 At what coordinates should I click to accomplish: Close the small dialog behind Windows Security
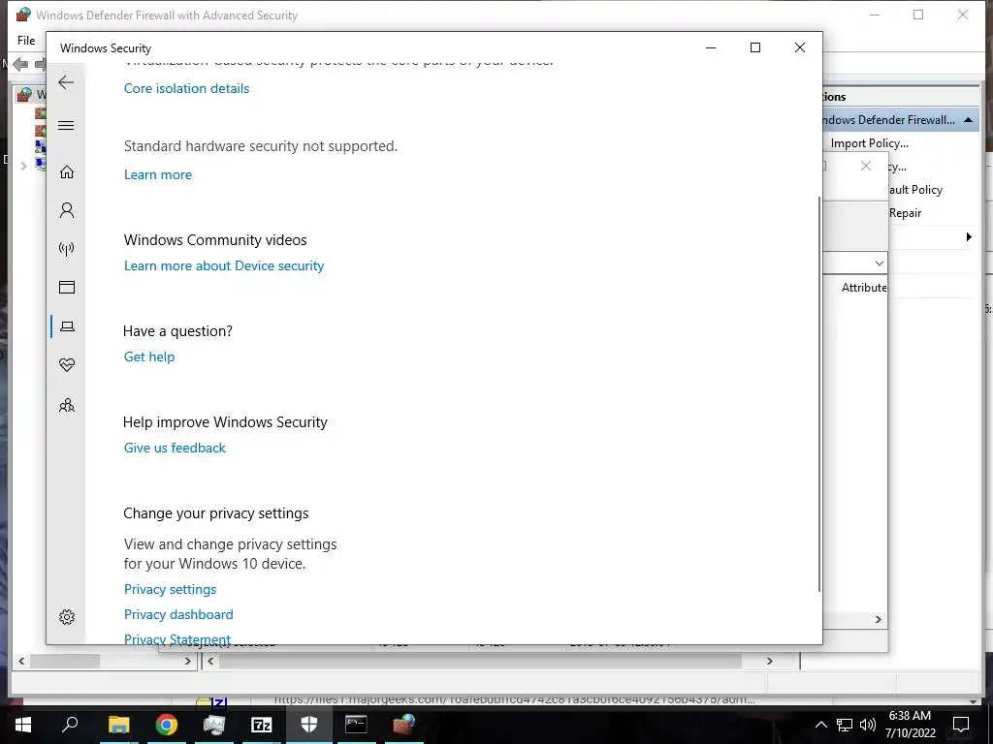tap(866, 166)
